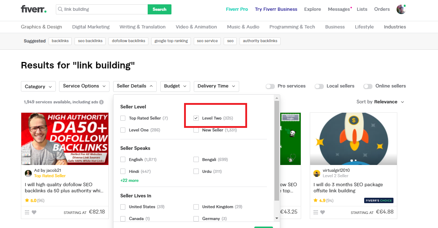Click the search magnifier icon
This screenshot has height=228, width=438.
pos(60,9)
